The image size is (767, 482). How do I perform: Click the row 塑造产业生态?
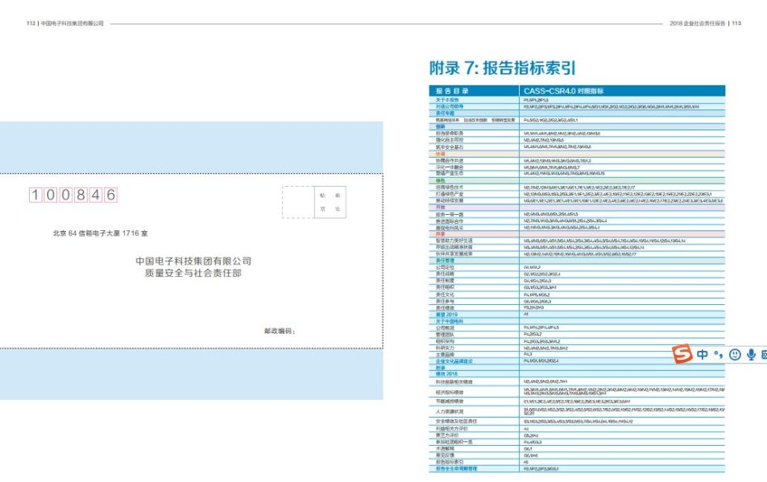577,173
